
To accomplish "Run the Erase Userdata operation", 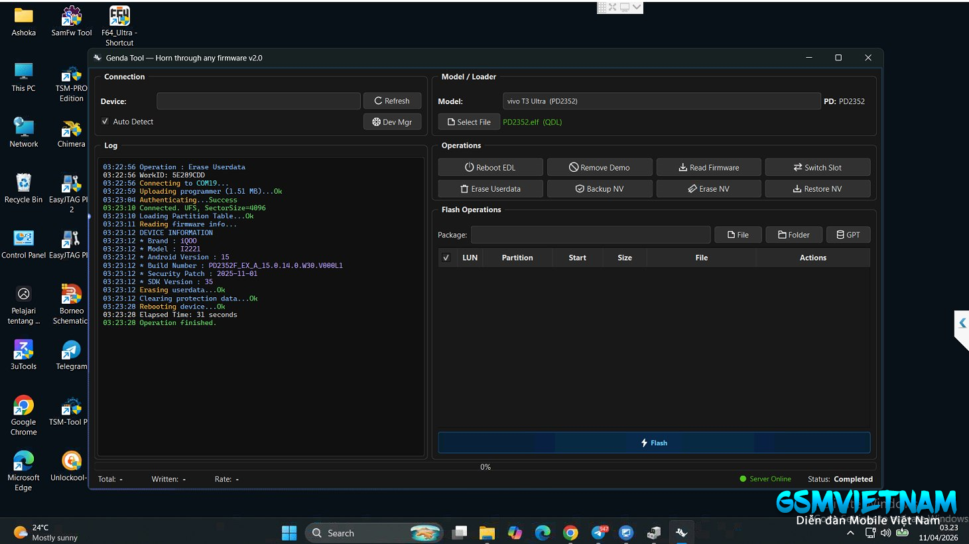I will coord(490,189).
